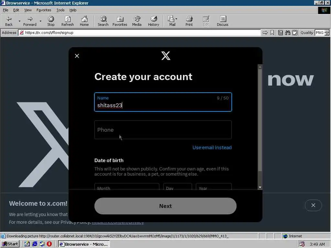The height and width of the screenshot is (248, 331).
Task: Reload the page with Refresh icon
Action: 68,21
